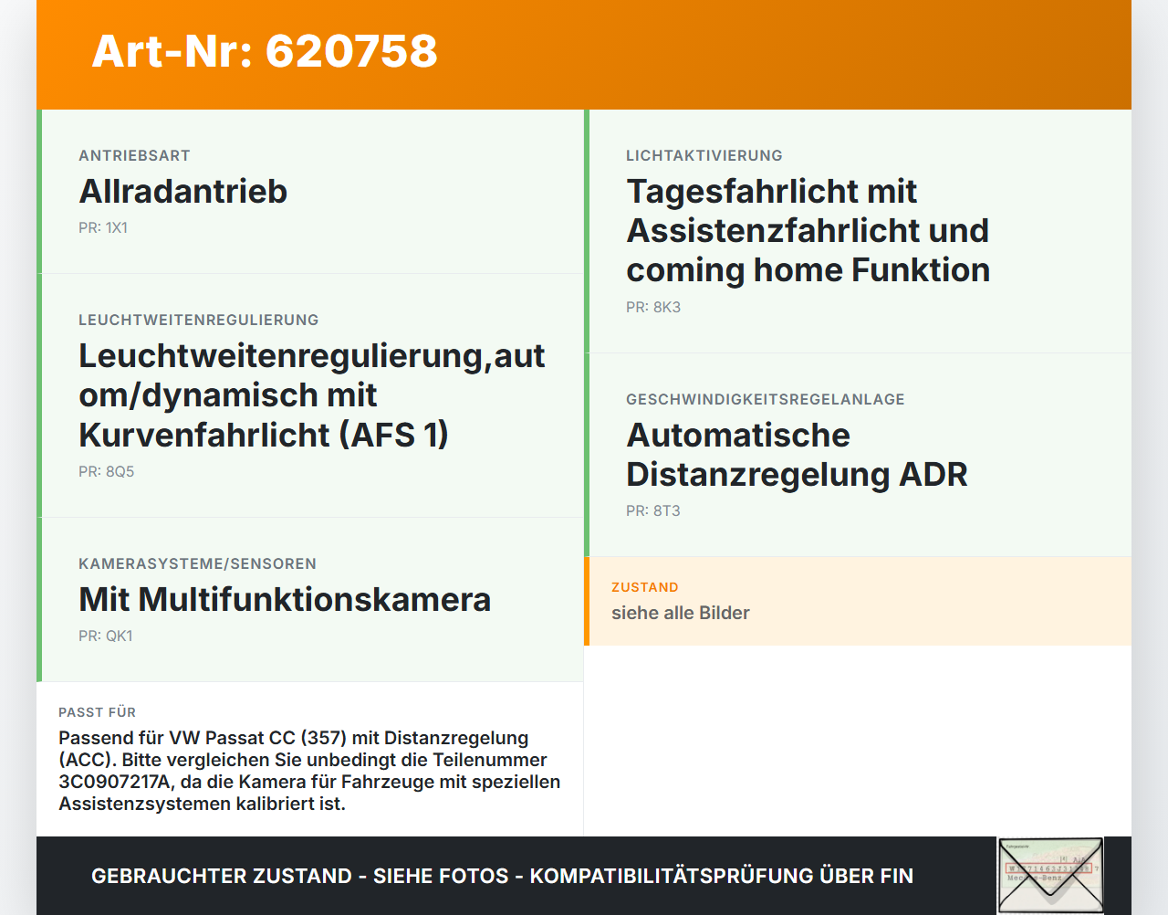Select the KAMERASYSTEME/SENSOREN label
Image resolution: width=1168 pixels, height=915 pixels.
click(197, 564)
